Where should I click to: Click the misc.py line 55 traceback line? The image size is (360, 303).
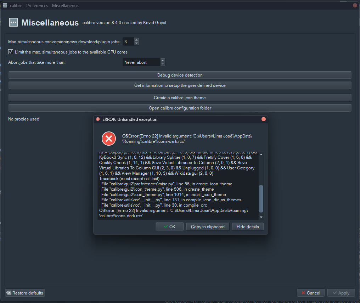(x=167, y=184)
